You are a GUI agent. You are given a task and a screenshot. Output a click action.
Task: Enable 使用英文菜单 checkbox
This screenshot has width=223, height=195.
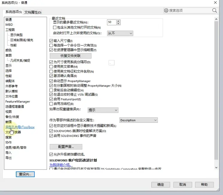tap(51, 66)
